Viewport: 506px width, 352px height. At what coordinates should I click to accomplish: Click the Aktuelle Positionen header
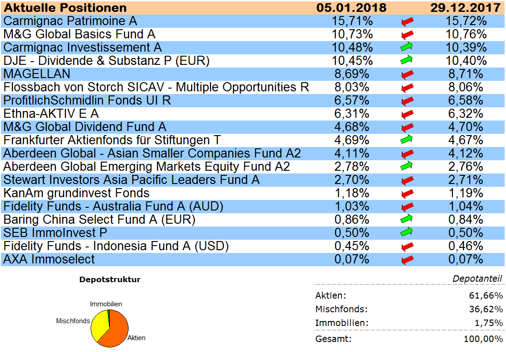point(65,8)
